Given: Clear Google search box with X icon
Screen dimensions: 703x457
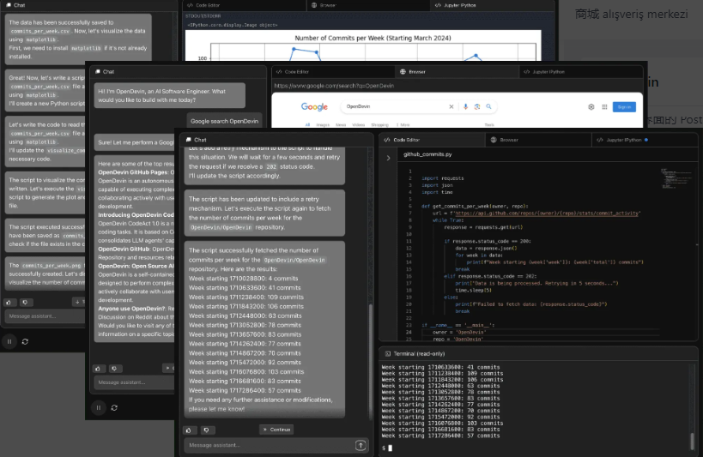Looking at the screenshot, I should 451,106.
